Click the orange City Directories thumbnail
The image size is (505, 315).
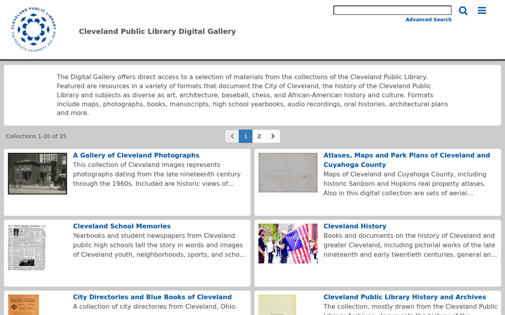click(24, 305)
